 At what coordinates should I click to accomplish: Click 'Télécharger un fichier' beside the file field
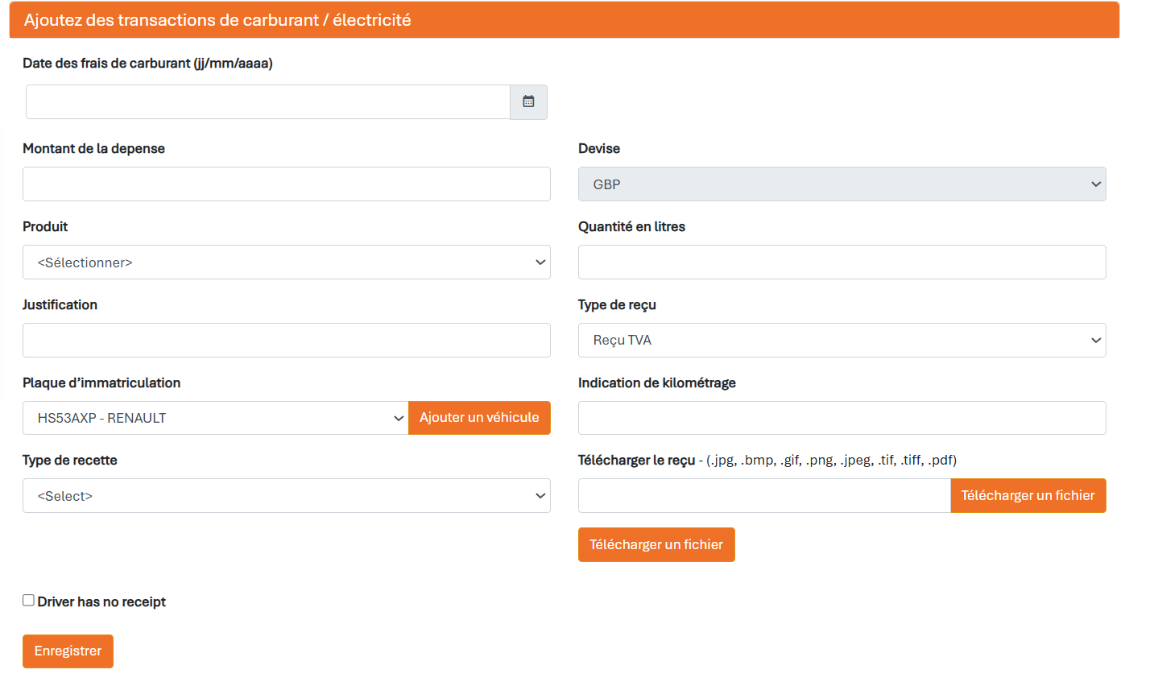[x=1028, y=496]
